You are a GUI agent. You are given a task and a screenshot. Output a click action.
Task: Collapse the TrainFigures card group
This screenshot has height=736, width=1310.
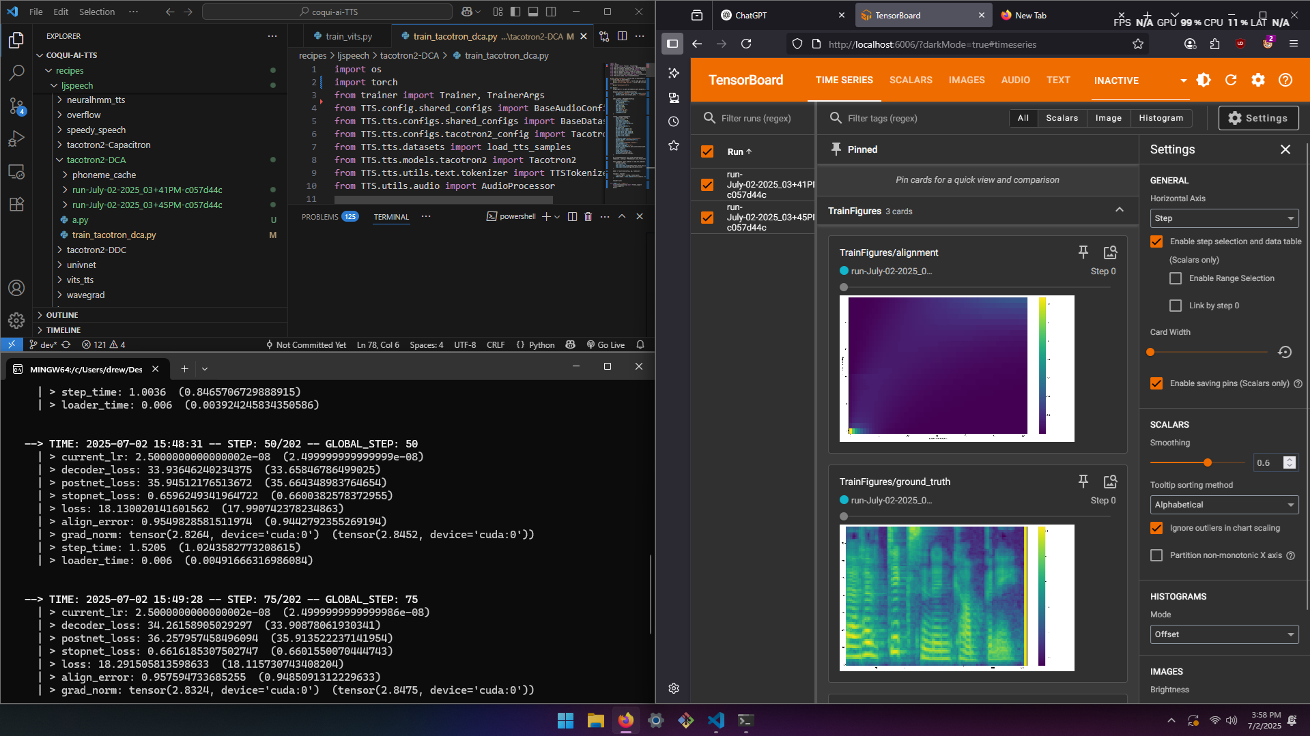[1120, 210]
